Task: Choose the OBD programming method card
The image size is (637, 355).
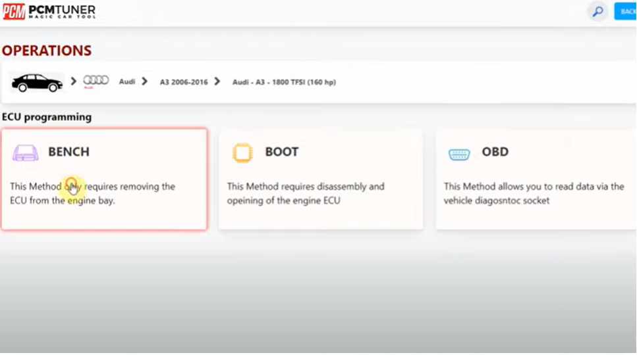Action: 536,179
